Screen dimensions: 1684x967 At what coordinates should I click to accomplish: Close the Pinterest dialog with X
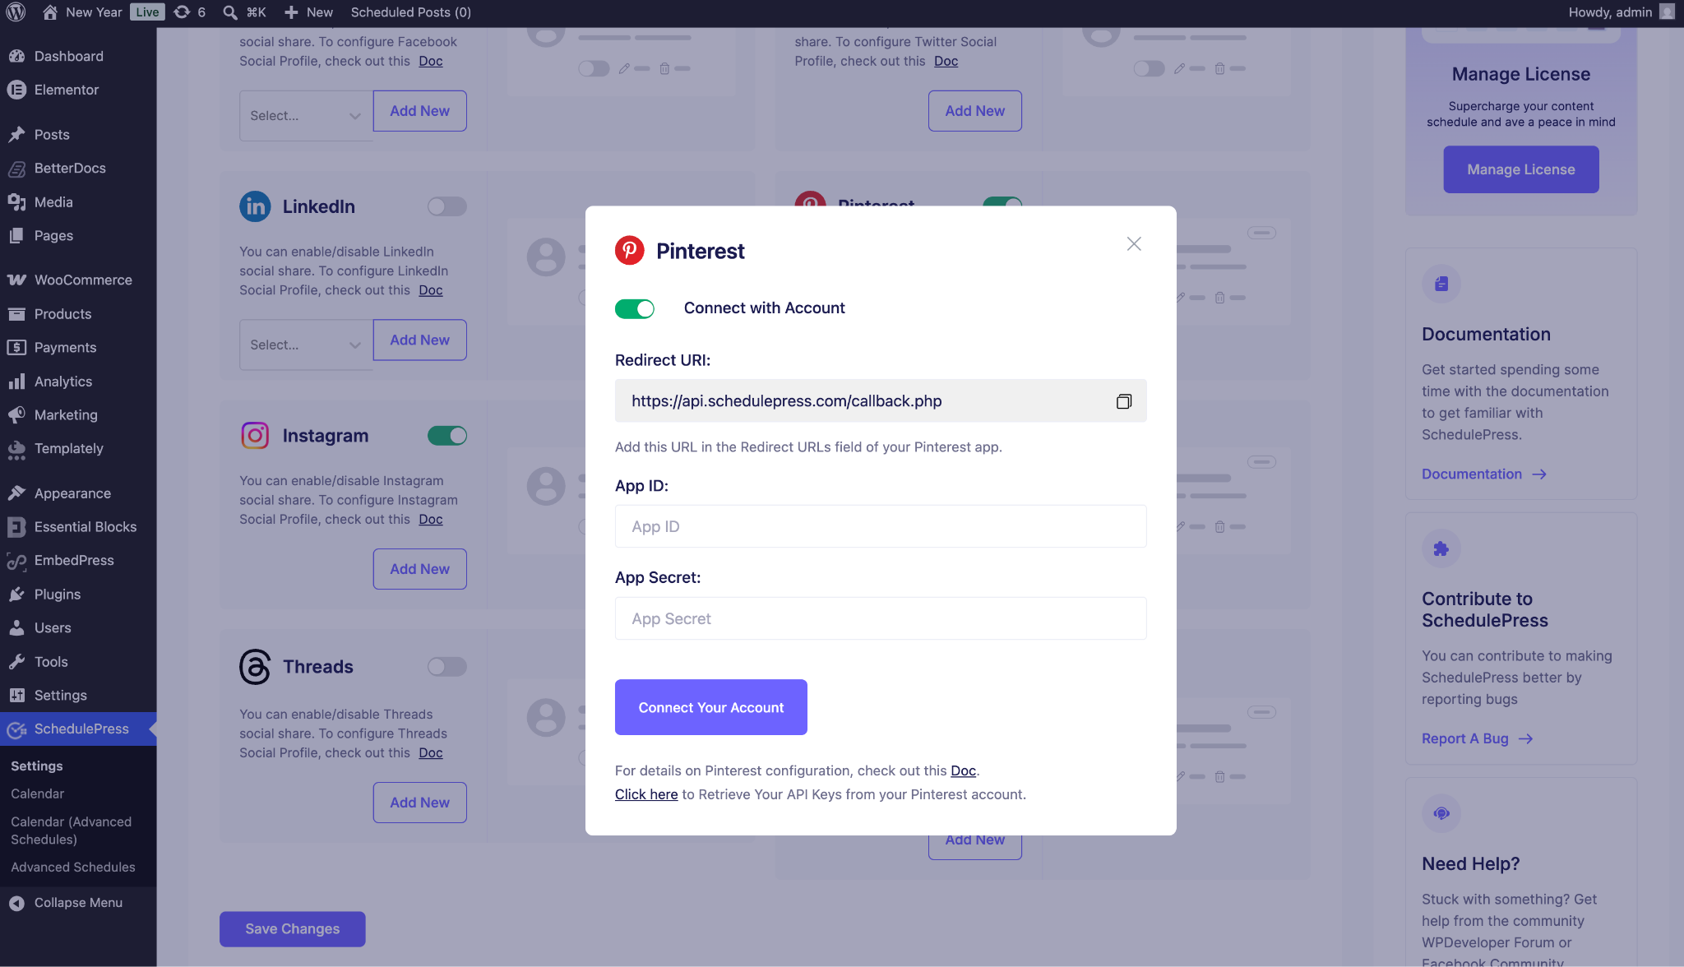click(1134, 244)
